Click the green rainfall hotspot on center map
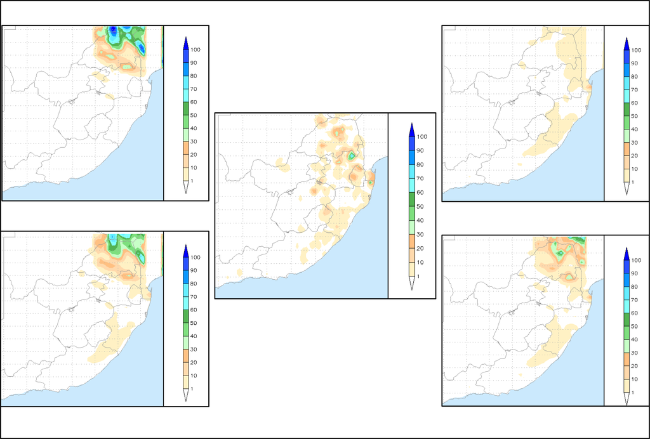Image resolution: width=650 pixels, height=439 pixels. click(352, 155)
